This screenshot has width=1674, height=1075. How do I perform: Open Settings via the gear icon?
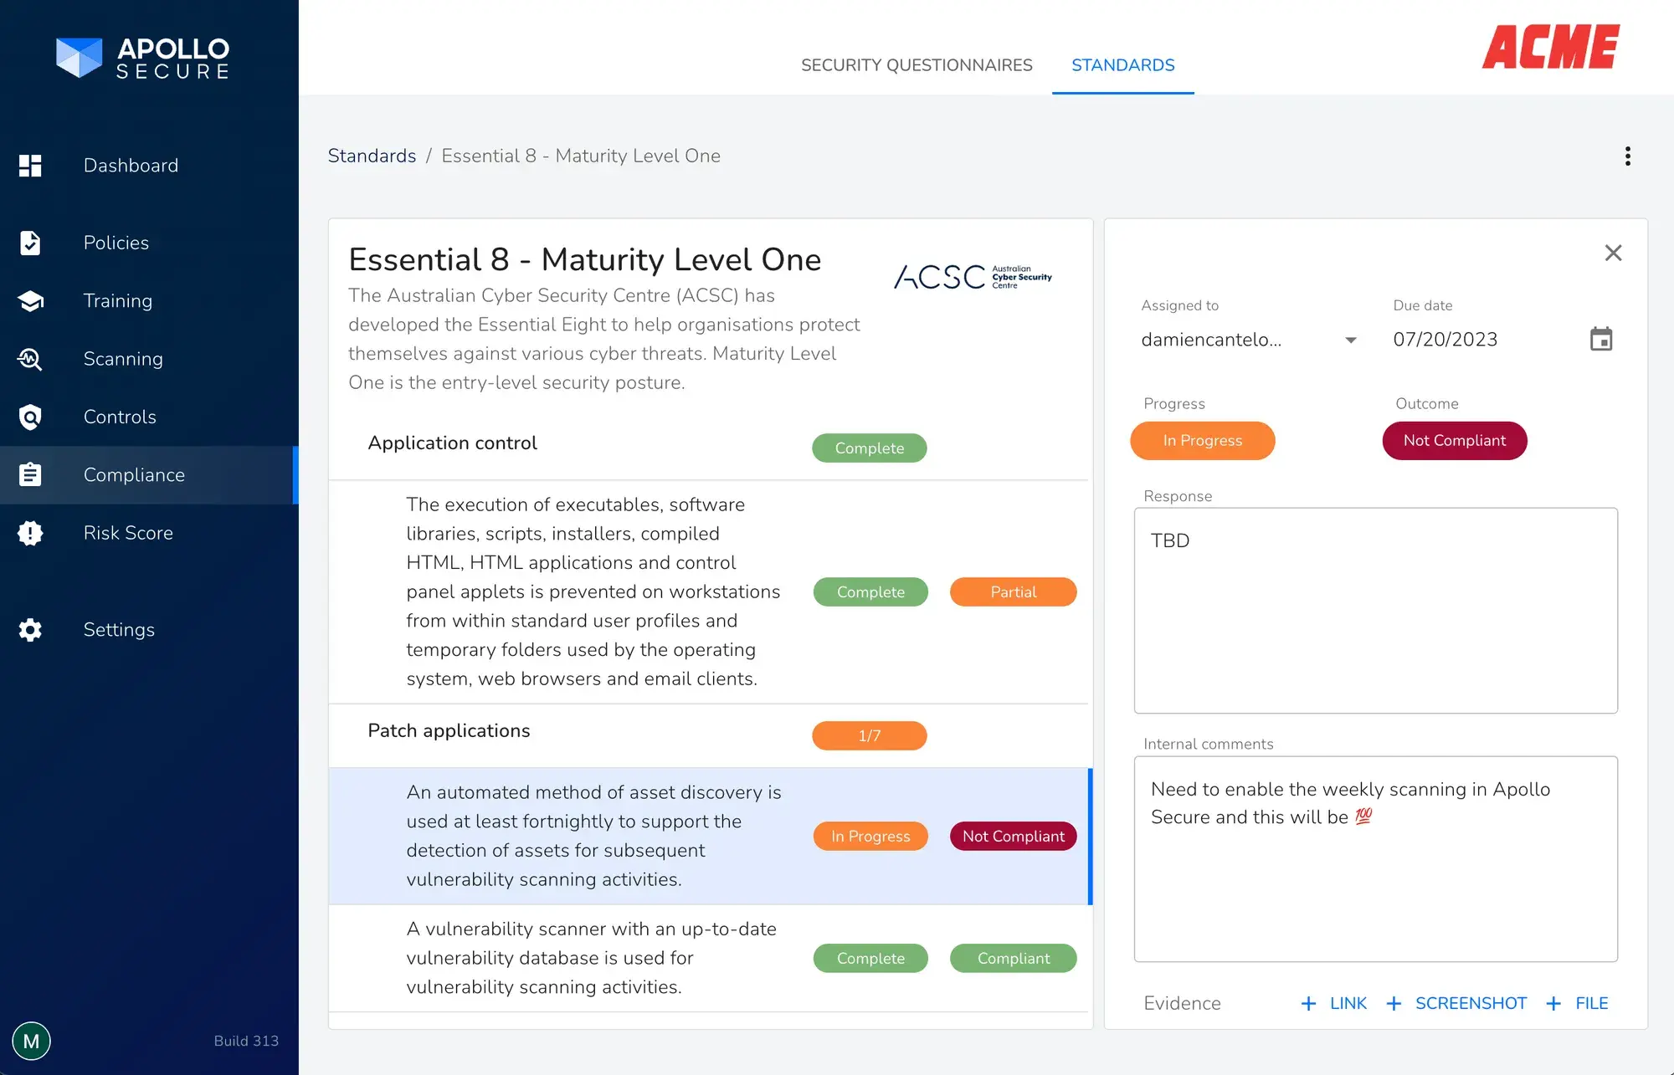[30, 630]
